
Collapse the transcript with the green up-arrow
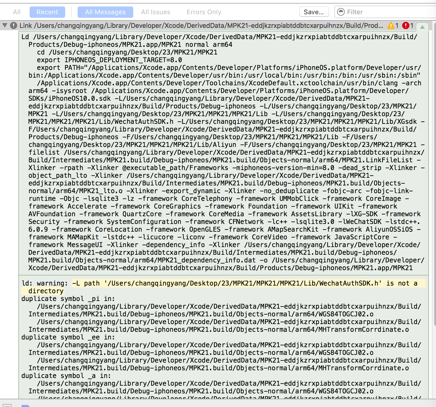[422, 27]
